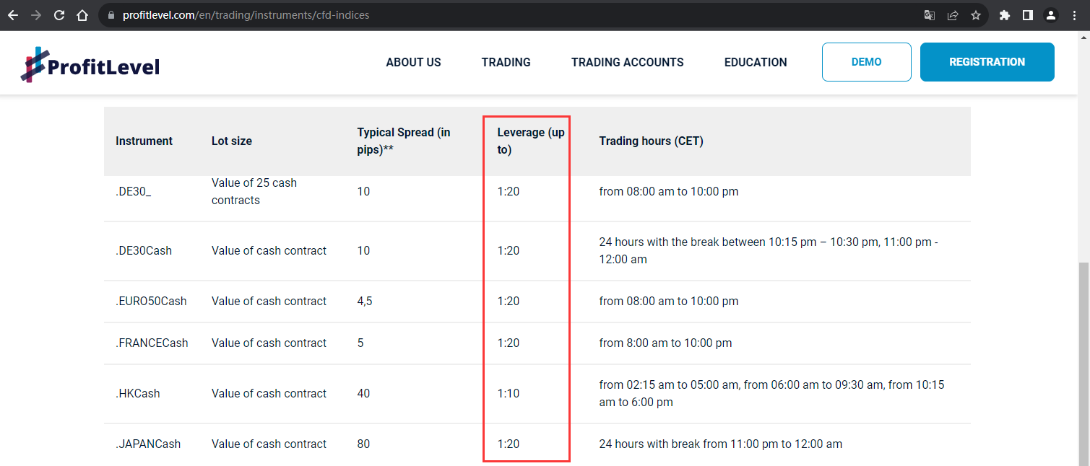This screenshot has width=1090, height=466.
Task: Click the DEMO button
Action: click(x=867, y=62)
